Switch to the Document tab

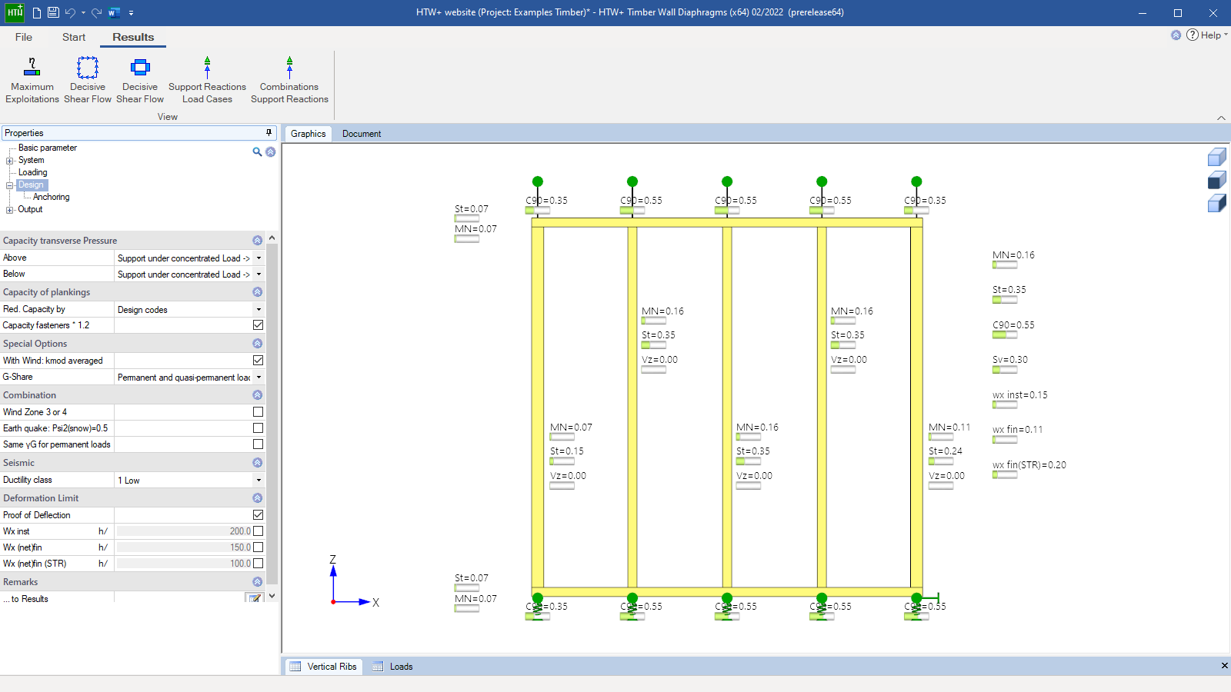[x=362, y=134]
